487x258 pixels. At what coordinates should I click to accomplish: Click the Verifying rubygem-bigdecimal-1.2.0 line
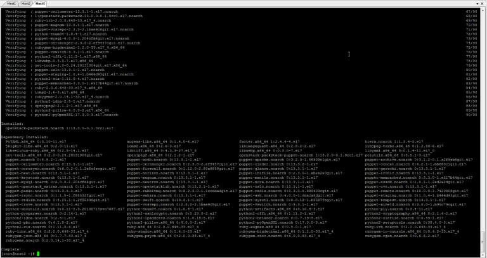65,48
